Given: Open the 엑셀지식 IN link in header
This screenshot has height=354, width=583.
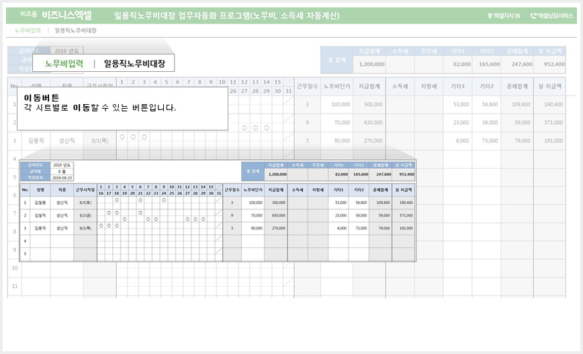Looking at the screenshot, I should [x=506, y=15].
